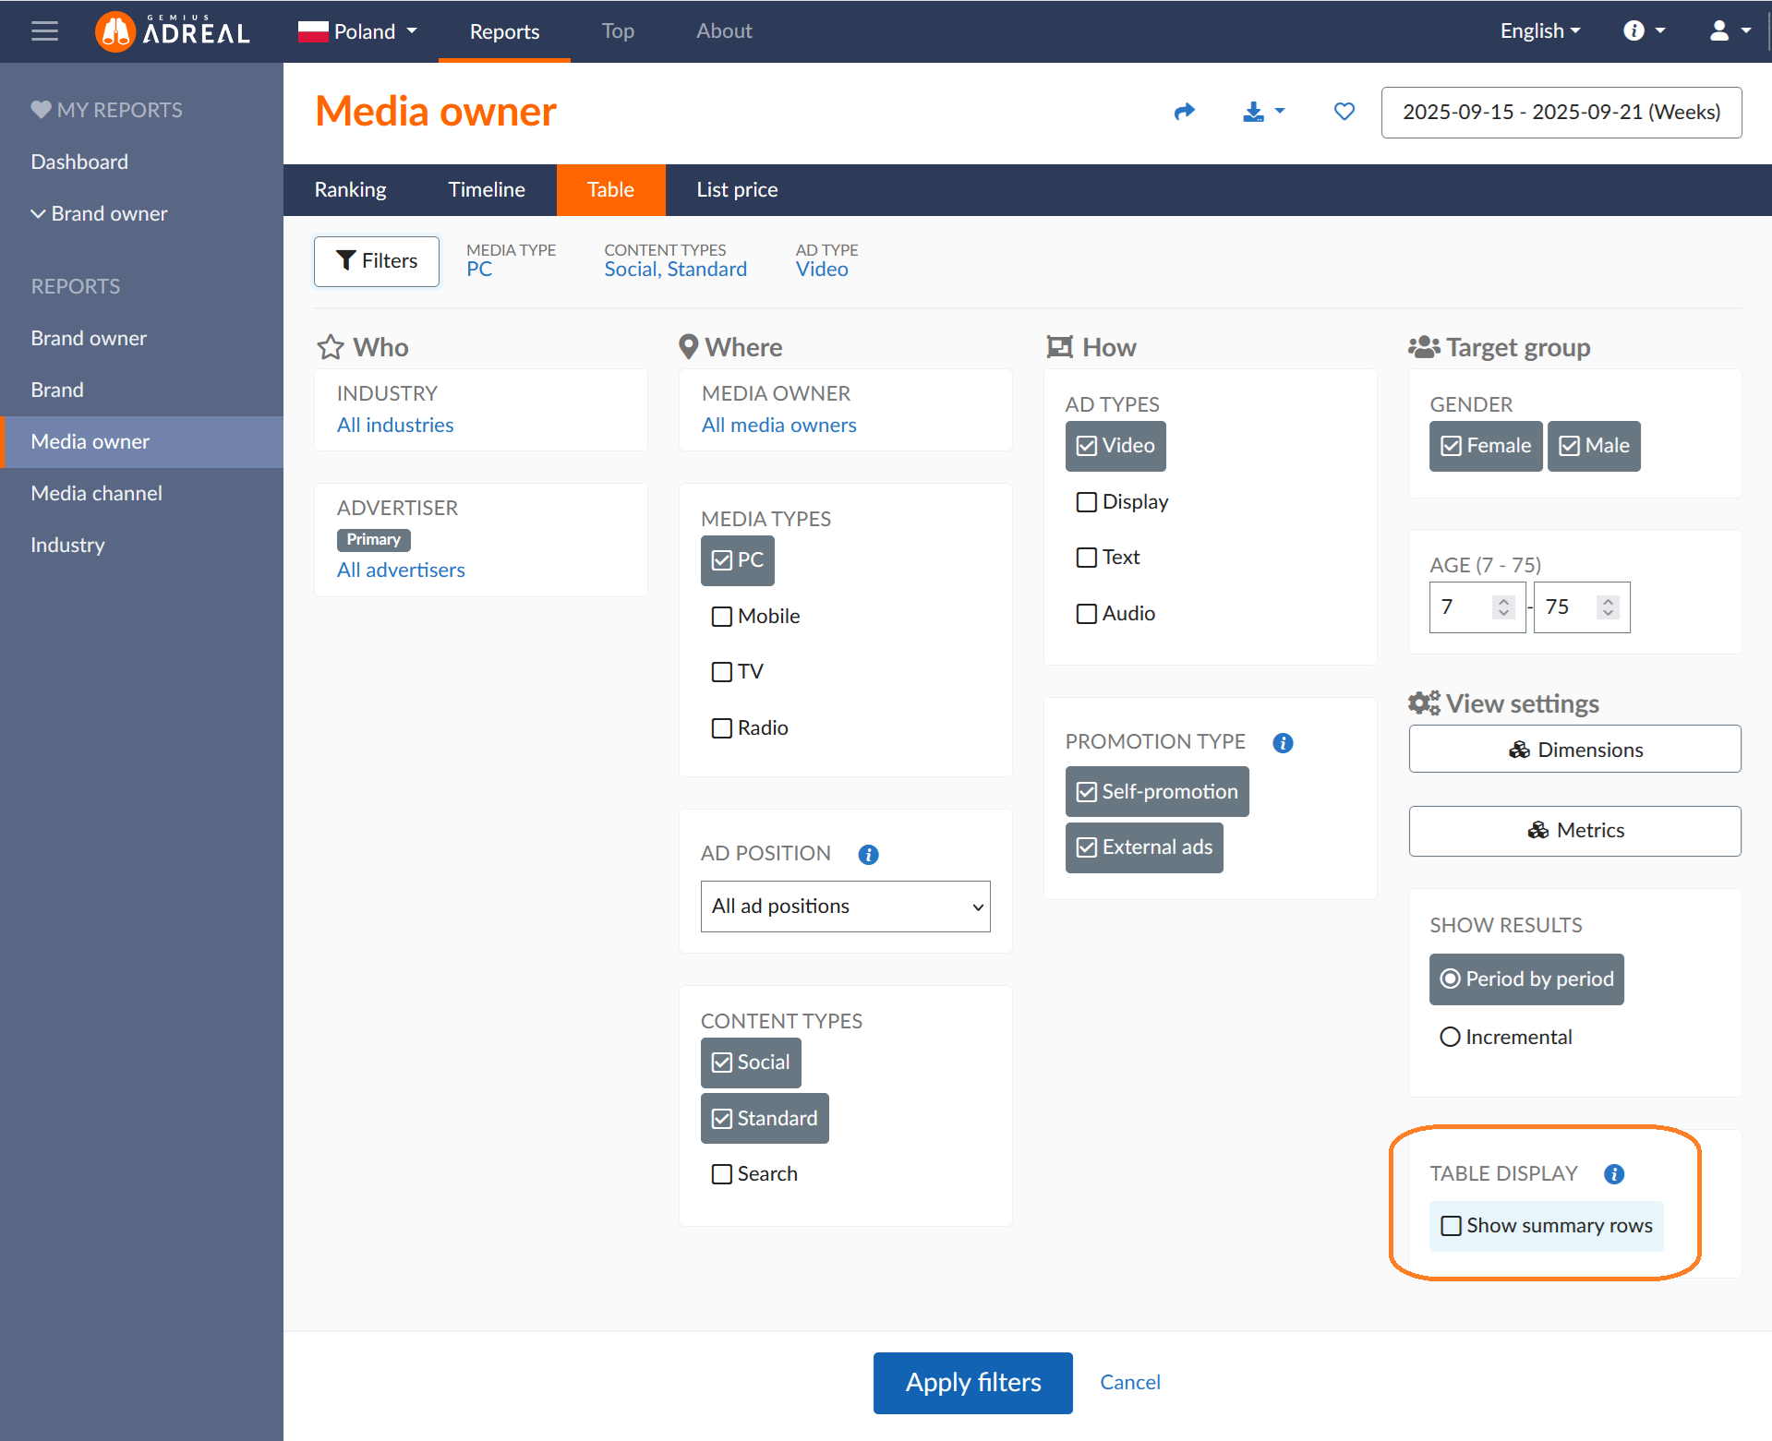Click the All industries link
Viewport: 1772px width, 1441px height.
[395, 426]
